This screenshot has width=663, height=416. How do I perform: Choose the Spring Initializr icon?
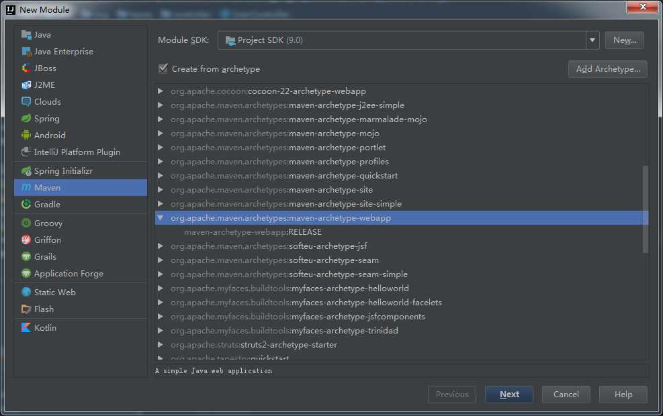(26, 170)
